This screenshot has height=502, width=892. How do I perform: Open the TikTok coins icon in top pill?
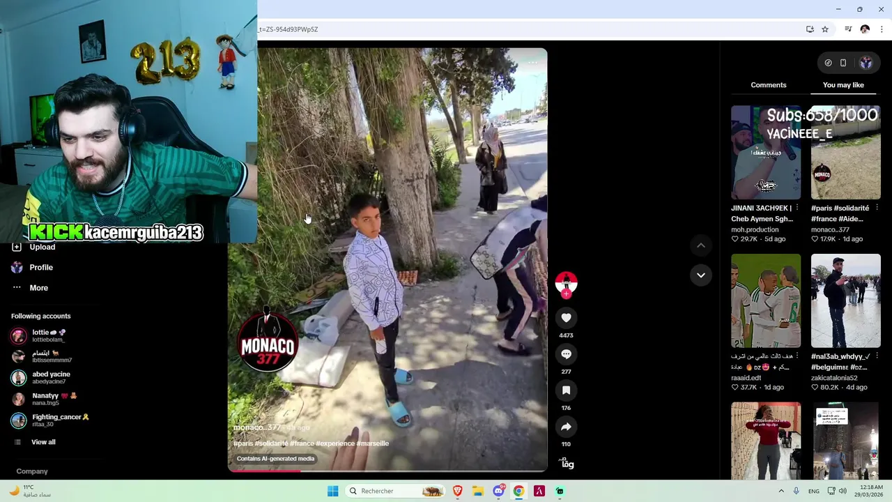tap(828, 63)
